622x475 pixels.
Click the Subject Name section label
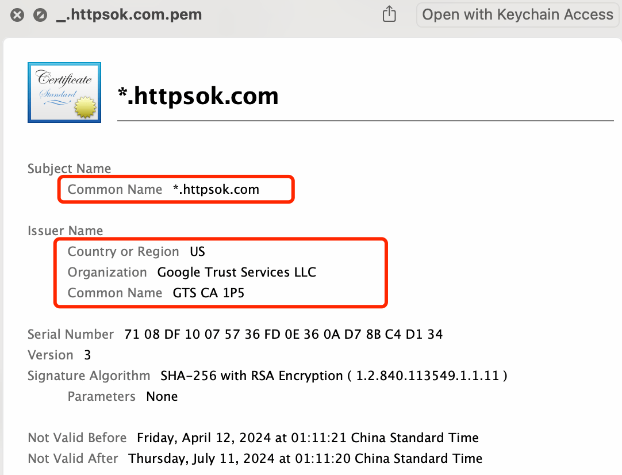(69, 168)
